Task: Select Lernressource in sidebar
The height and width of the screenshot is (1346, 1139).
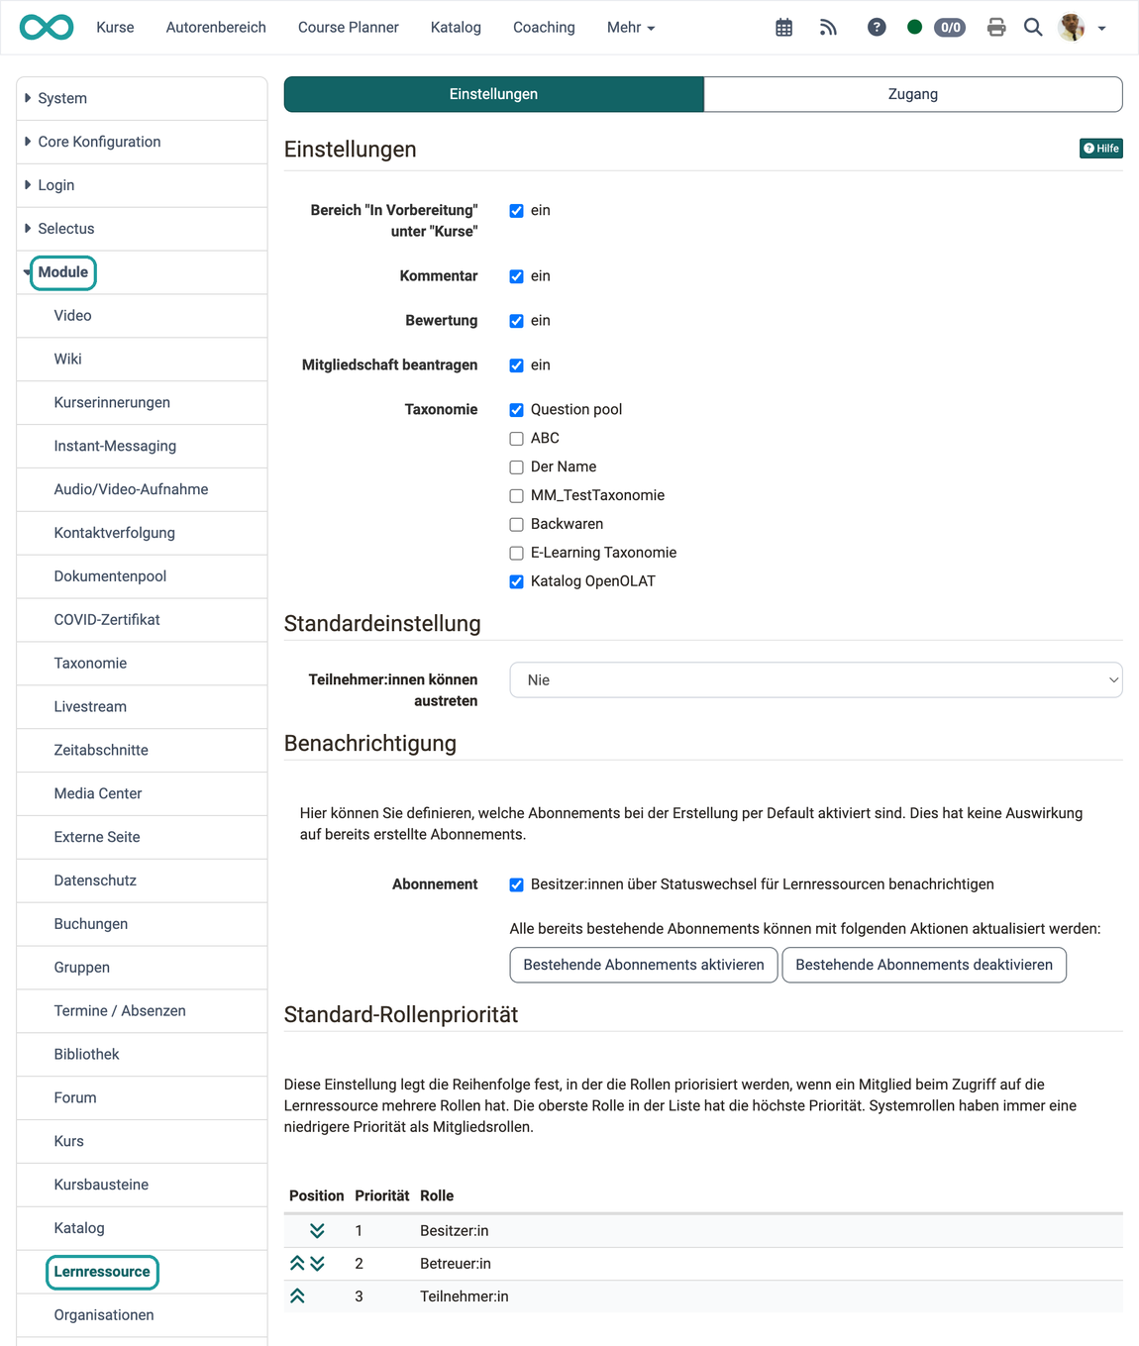Action: [142, 1273]
